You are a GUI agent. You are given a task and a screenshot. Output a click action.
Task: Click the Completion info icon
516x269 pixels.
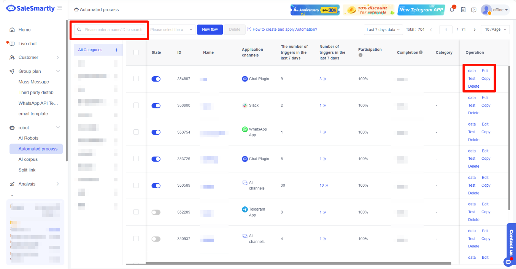[421, 52]
